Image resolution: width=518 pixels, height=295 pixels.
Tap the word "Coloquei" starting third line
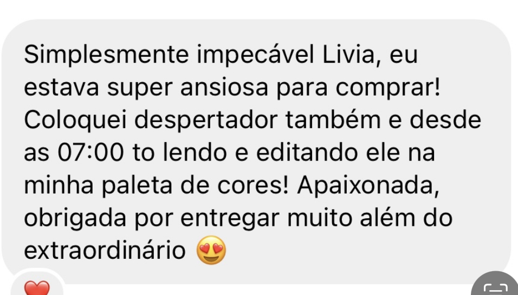(75, 120)
